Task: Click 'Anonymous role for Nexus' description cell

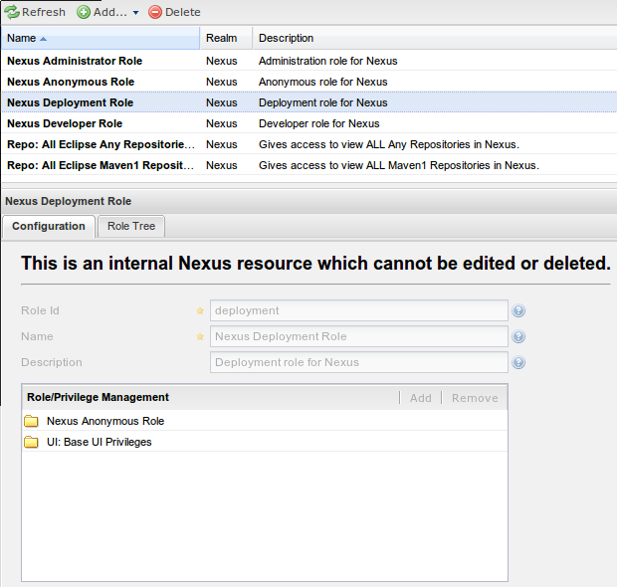Action: [x=323, y=82]
